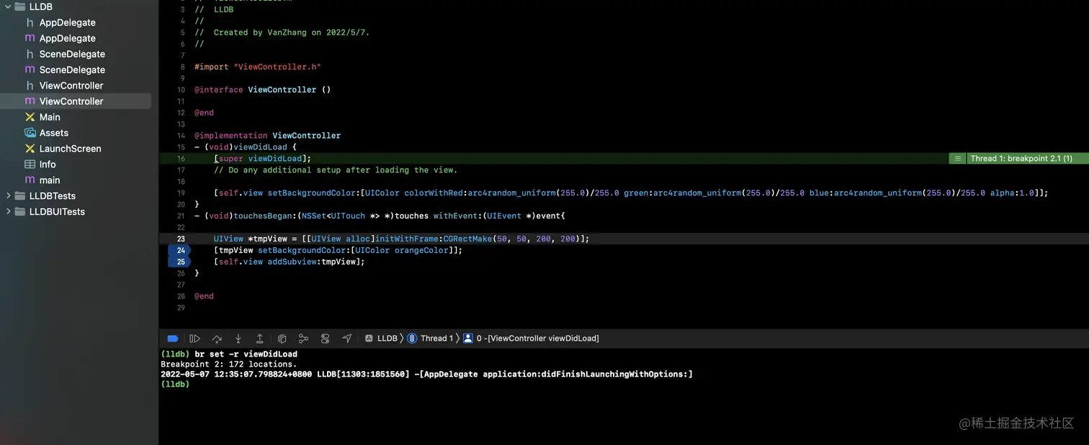Click on the #import "ViewController.h" line
The height and width of the screenshot is (445, 1089).
pos(257,67)
